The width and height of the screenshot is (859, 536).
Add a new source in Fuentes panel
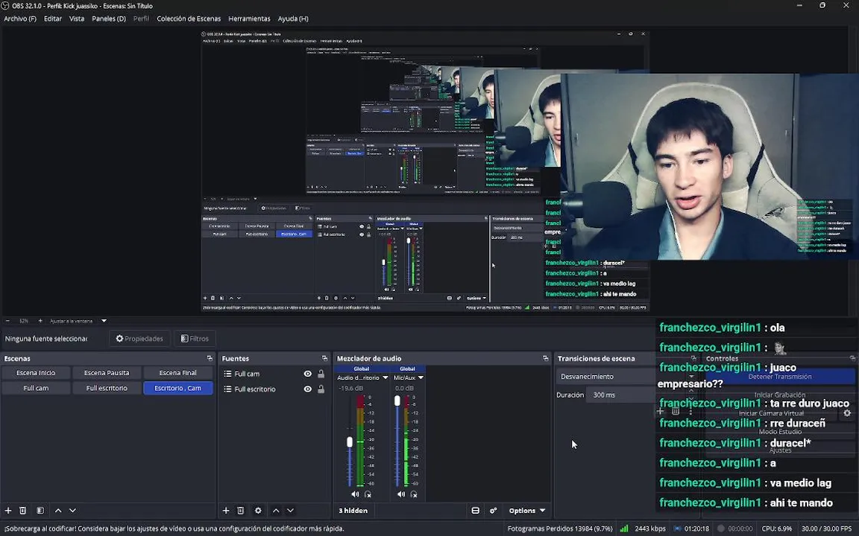(x=226, y=510)
